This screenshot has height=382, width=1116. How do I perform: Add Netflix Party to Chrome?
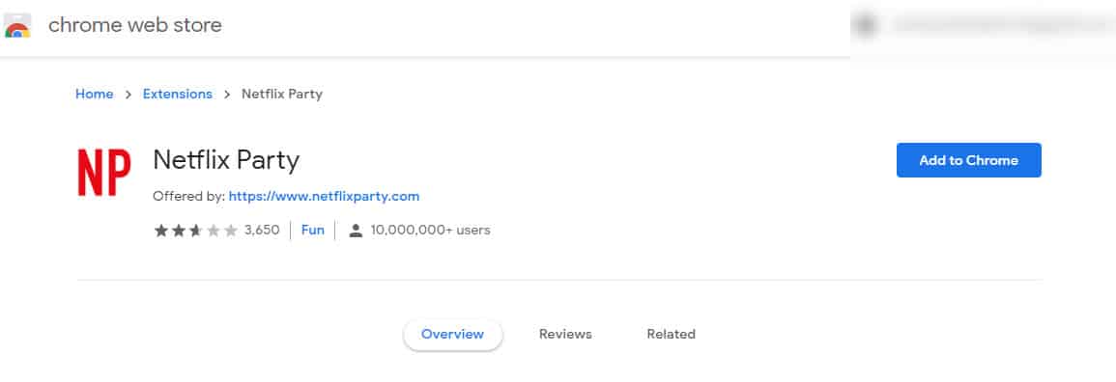[969, 160]
